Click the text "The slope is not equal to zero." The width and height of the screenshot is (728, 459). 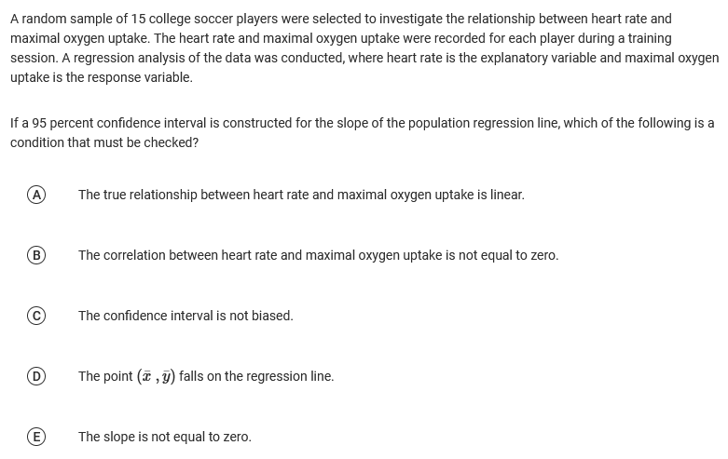[x=165, y=437]
